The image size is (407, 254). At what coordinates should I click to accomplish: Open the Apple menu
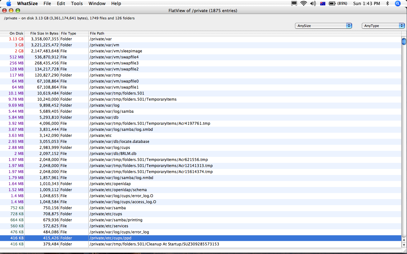click(x=9, y=3)
